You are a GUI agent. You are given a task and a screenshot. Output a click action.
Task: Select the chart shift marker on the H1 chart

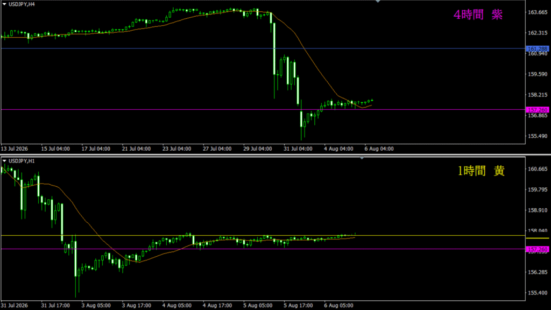362,158
